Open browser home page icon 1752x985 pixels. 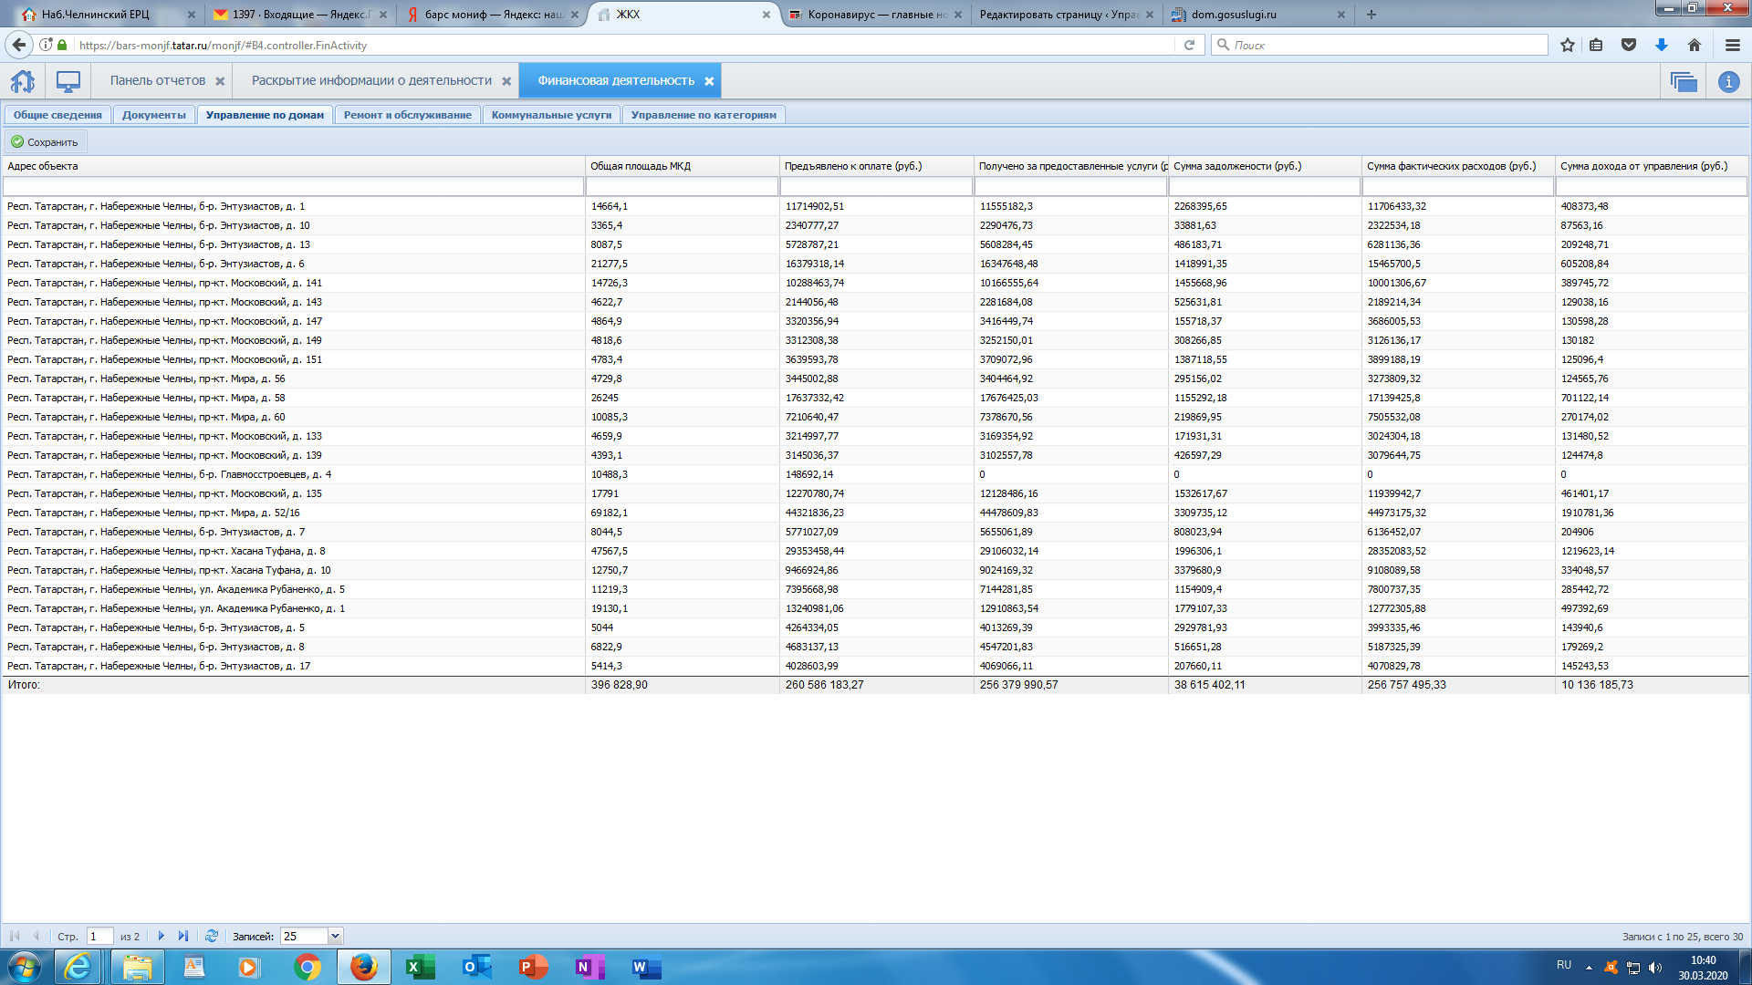click(x=1695, y=45)
